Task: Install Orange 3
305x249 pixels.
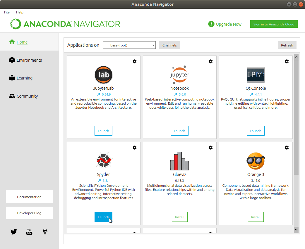Action: [x=256, y=217]
